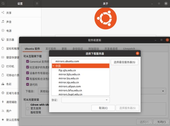Toggle the 社区维护的免费 checkbox

(x=27, y=67)
